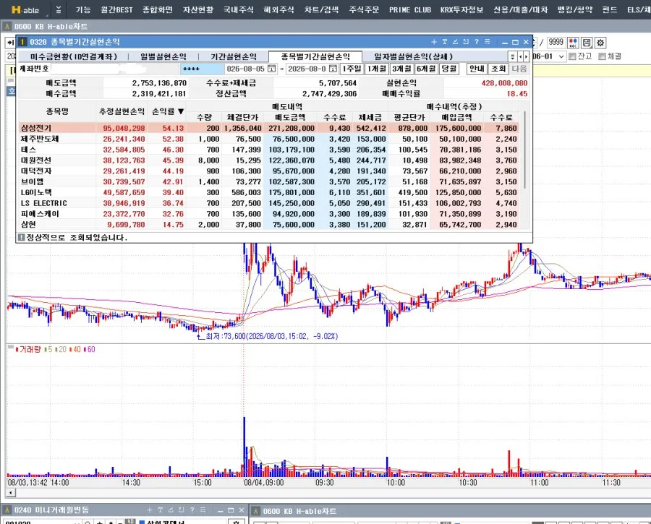
Task: Click the tab list overflow icon
Action: coord(513,56)
